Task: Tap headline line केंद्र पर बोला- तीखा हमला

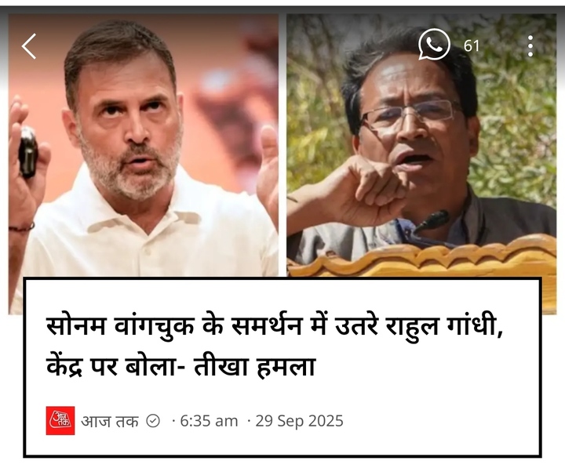Action: click(x=181, y=366)
